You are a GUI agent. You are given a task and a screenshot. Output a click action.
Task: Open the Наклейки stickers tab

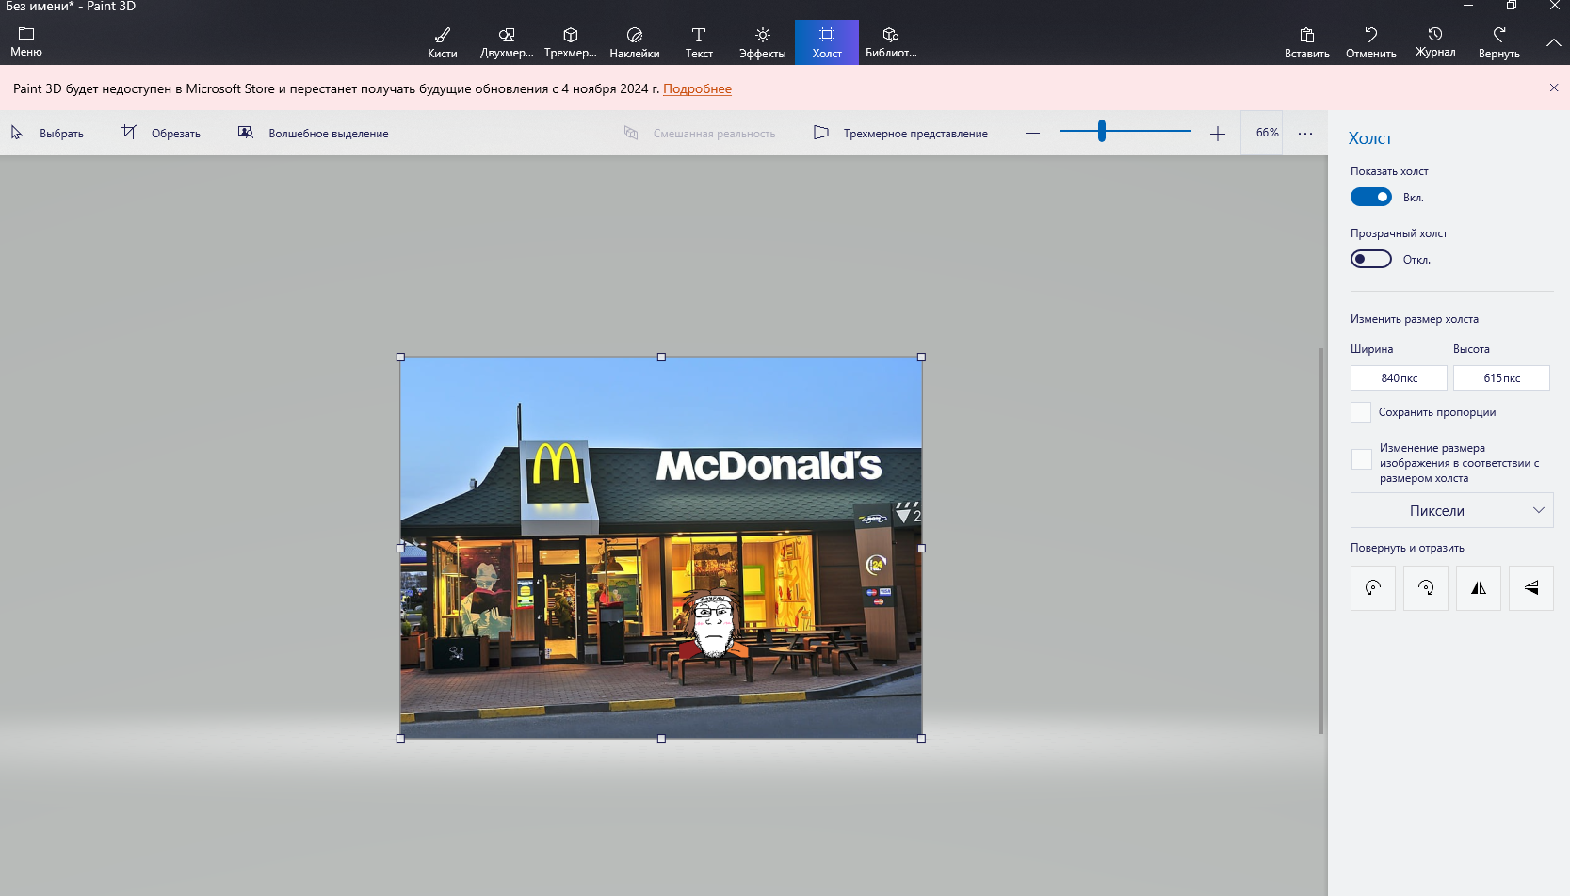[635, 42]
